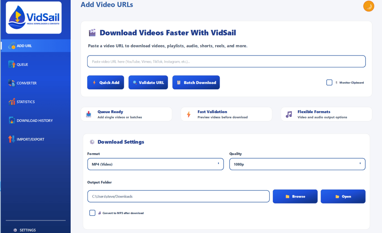Click the Download Settings gear icon
382x233 pixels.
92,142
